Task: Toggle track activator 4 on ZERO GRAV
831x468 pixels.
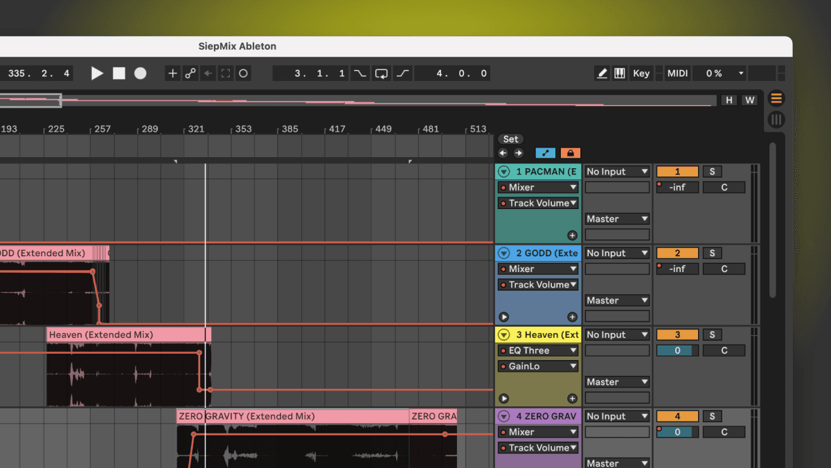Action: [677, 417]
